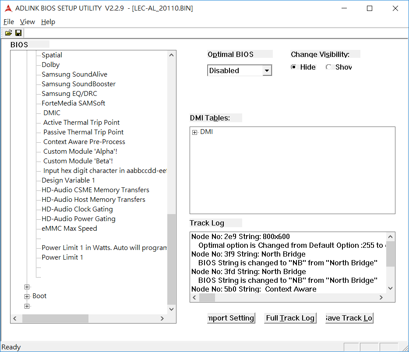Image resolution: width=409 pixels, height=352 pixels.
Task: Click the Save Track Log button
Action: (x=349, y=318)
